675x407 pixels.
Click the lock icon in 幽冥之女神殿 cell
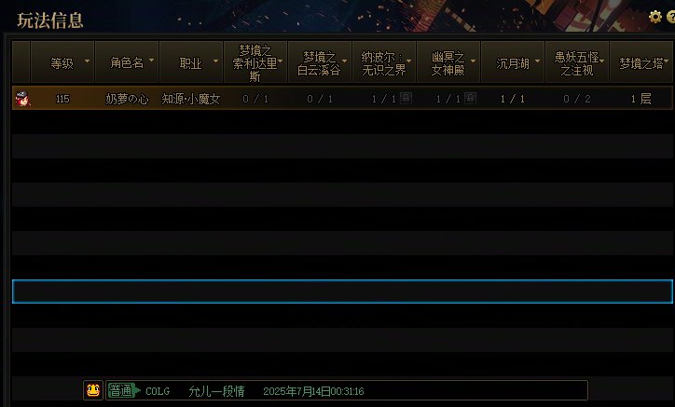[x=470, y=98]
